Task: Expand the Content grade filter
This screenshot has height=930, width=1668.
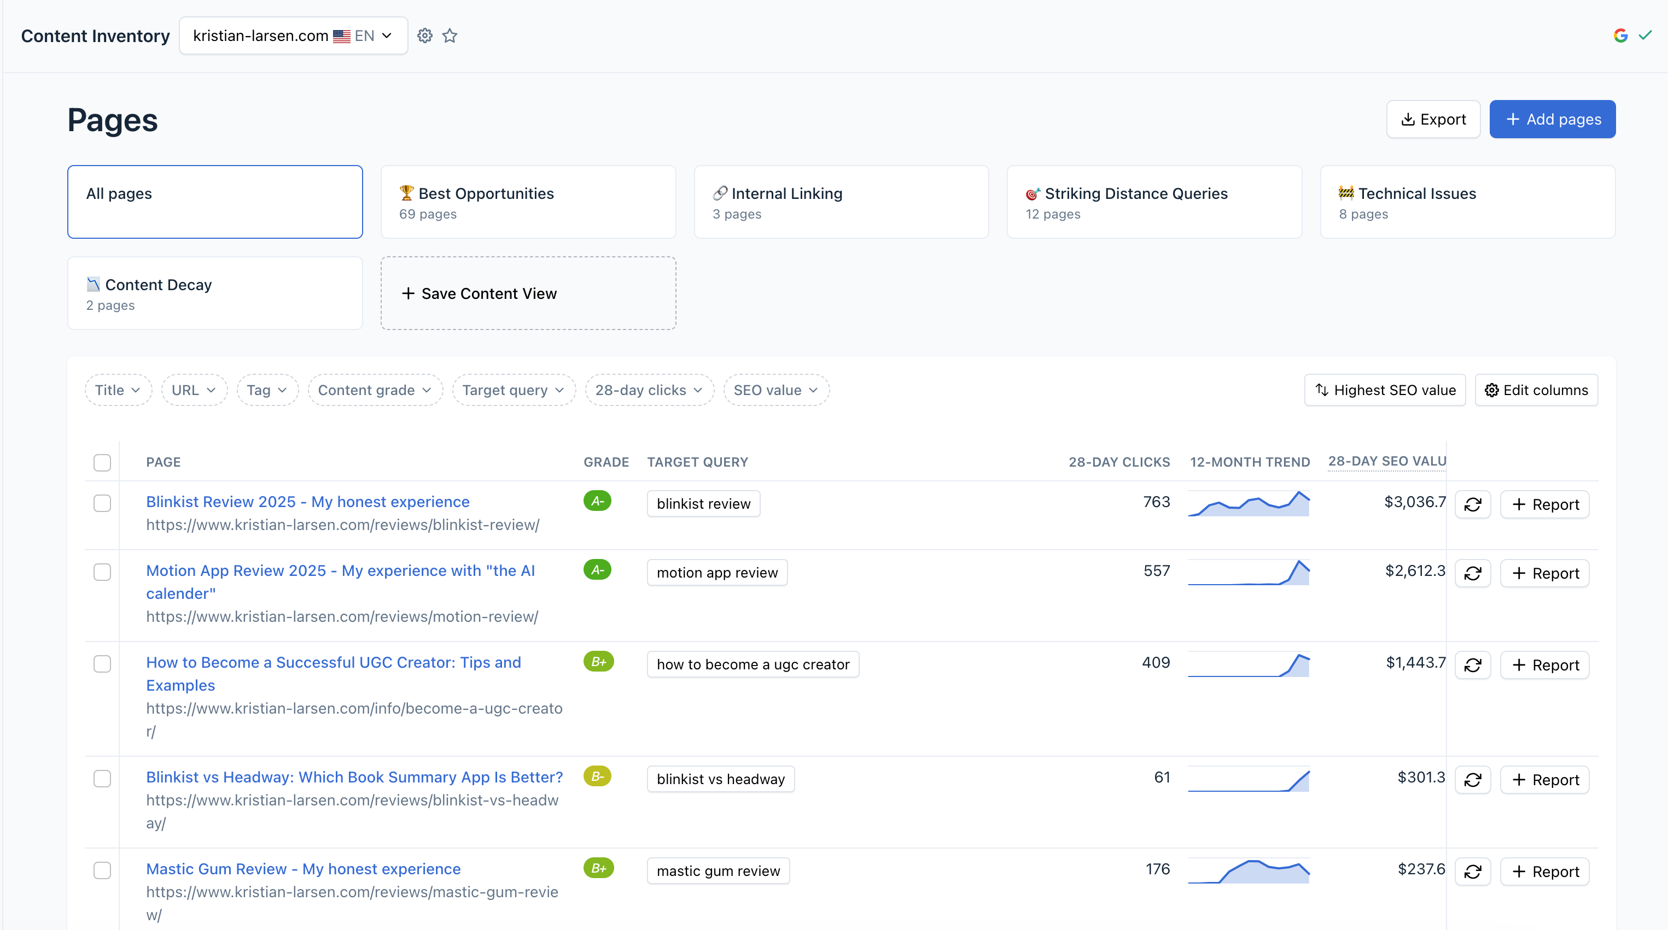Action: click(x=375, y=390)
